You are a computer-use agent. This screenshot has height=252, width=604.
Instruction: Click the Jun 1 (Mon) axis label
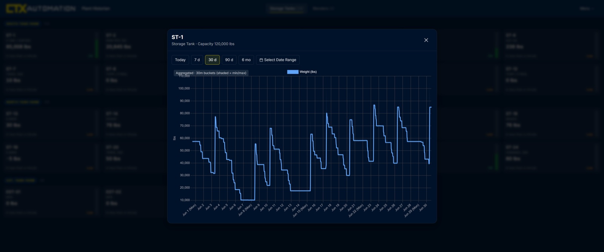click(190, 210)
